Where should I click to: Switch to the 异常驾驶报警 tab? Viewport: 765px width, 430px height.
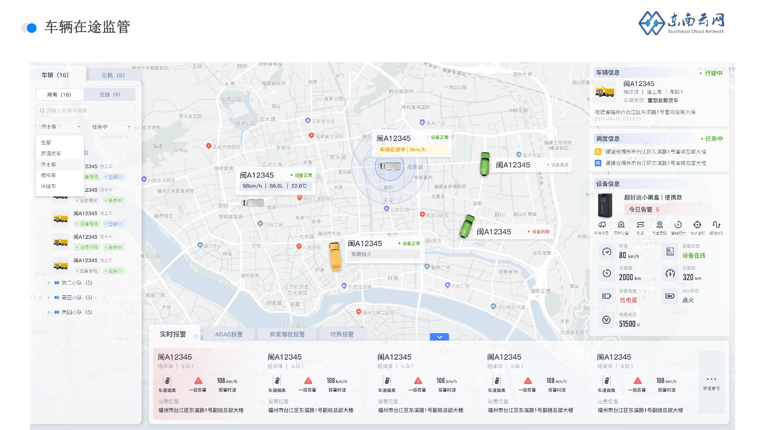point(287,334)
